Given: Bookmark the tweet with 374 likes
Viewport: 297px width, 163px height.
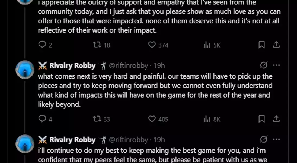Looking at the screenshot, I should (261, 45).
